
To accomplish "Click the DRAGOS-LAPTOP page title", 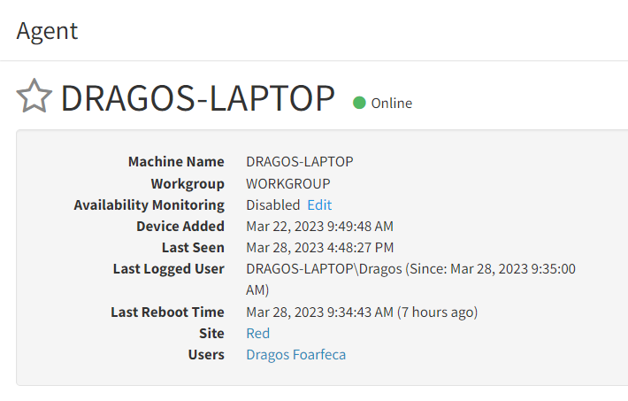I will pyautogui.click(x=197, y=98).
